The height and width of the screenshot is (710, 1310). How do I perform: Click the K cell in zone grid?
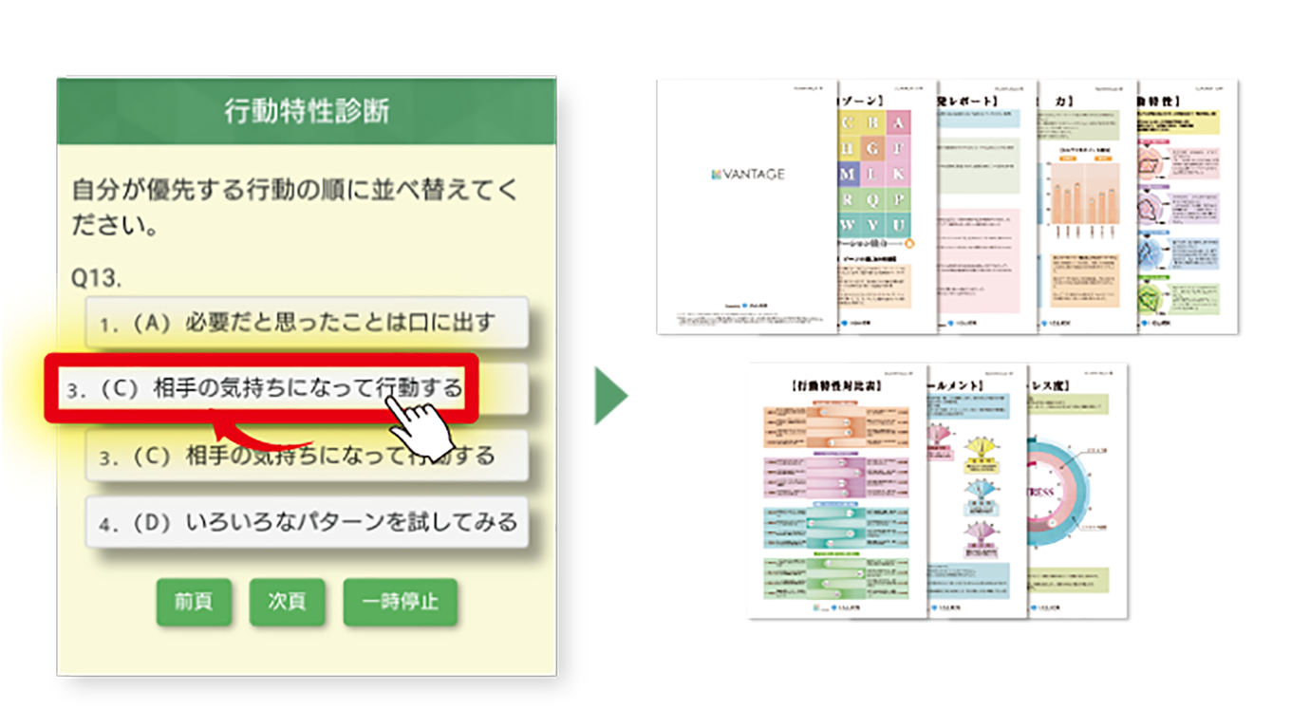point(898,175)
